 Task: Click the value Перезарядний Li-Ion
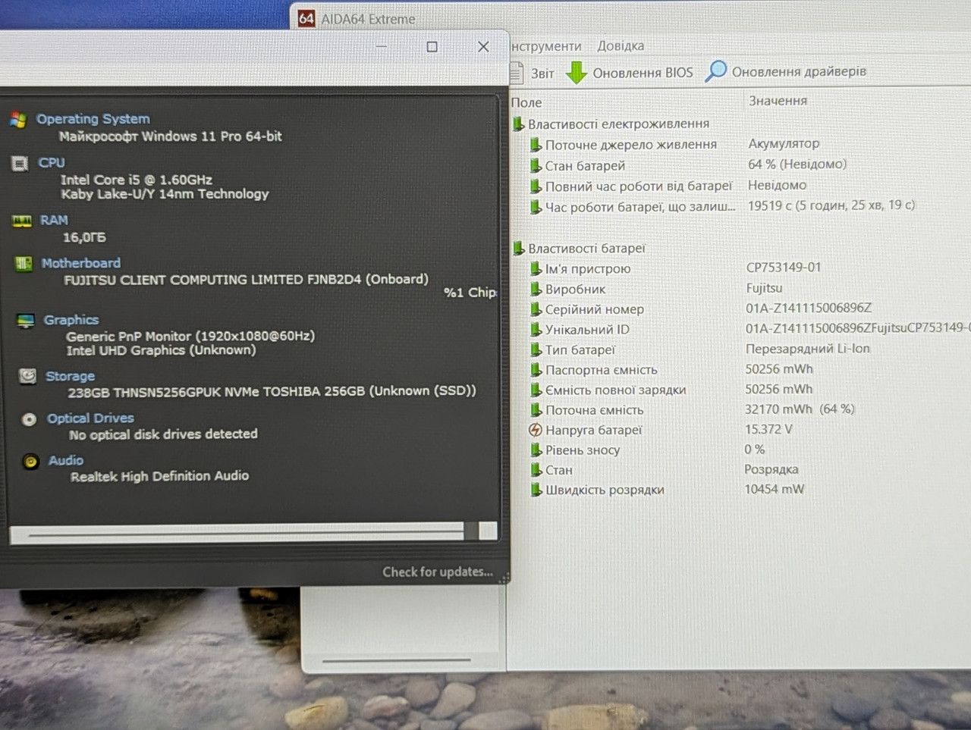(808, 349)
